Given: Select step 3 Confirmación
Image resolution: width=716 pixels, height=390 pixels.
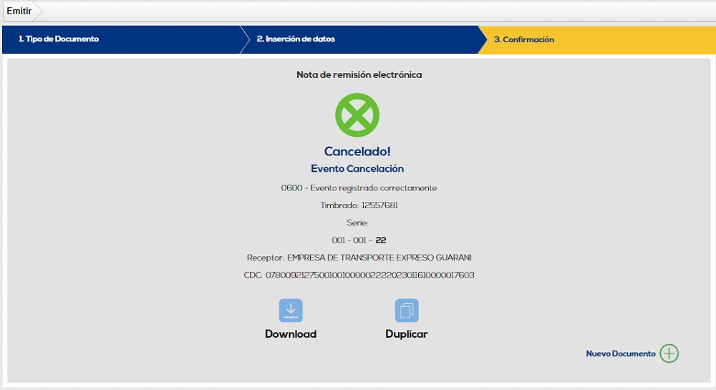Looking at the screenshot, I should coord(523,40).
